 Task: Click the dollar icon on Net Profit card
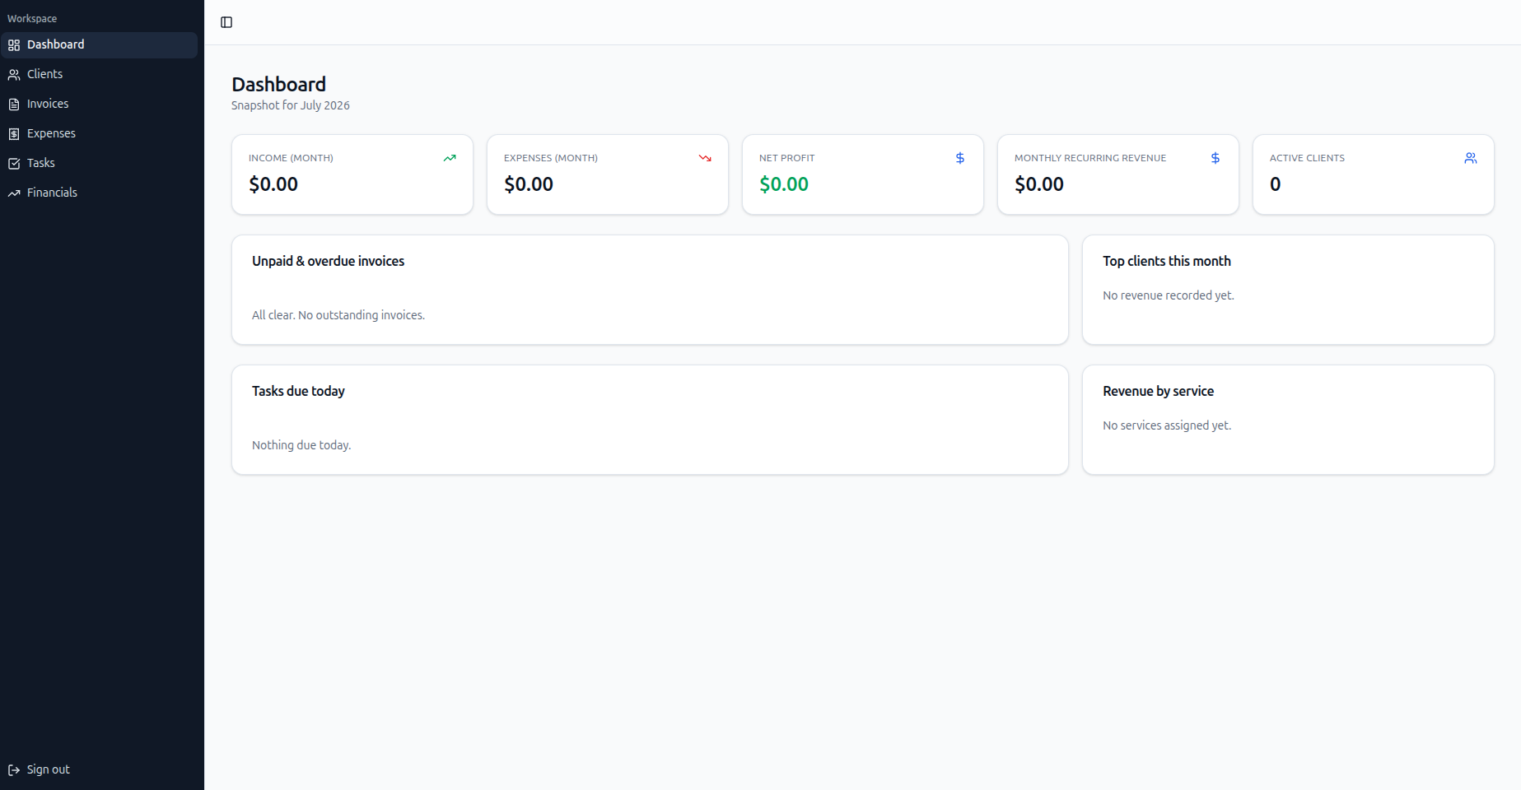pos(960,158)
